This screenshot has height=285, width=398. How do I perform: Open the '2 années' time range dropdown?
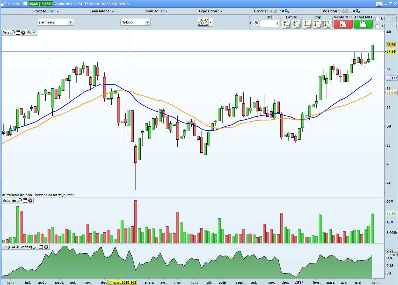(x=55, y=22)
